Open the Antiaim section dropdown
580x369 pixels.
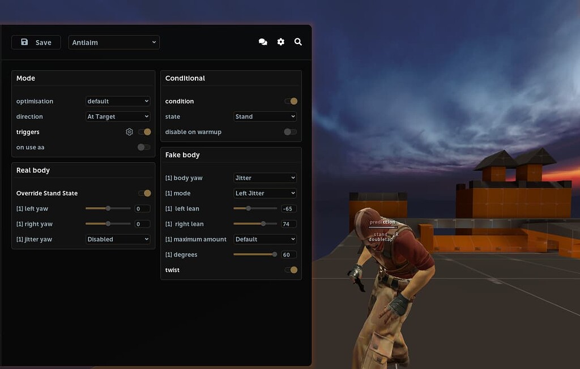pyautogui.click(x=114, y=42)
